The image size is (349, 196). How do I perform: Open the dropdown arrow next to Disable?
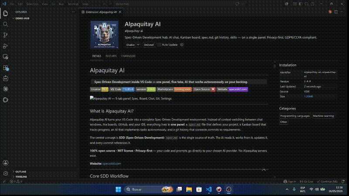coord(138,45)
